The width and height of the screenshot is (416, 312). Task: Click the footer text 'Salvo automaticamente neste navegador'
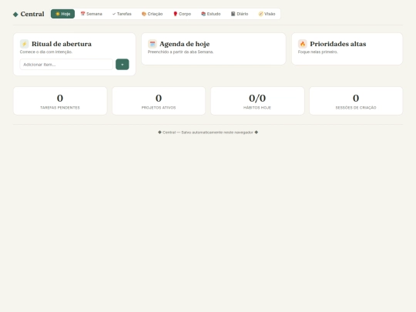(217, 133)
